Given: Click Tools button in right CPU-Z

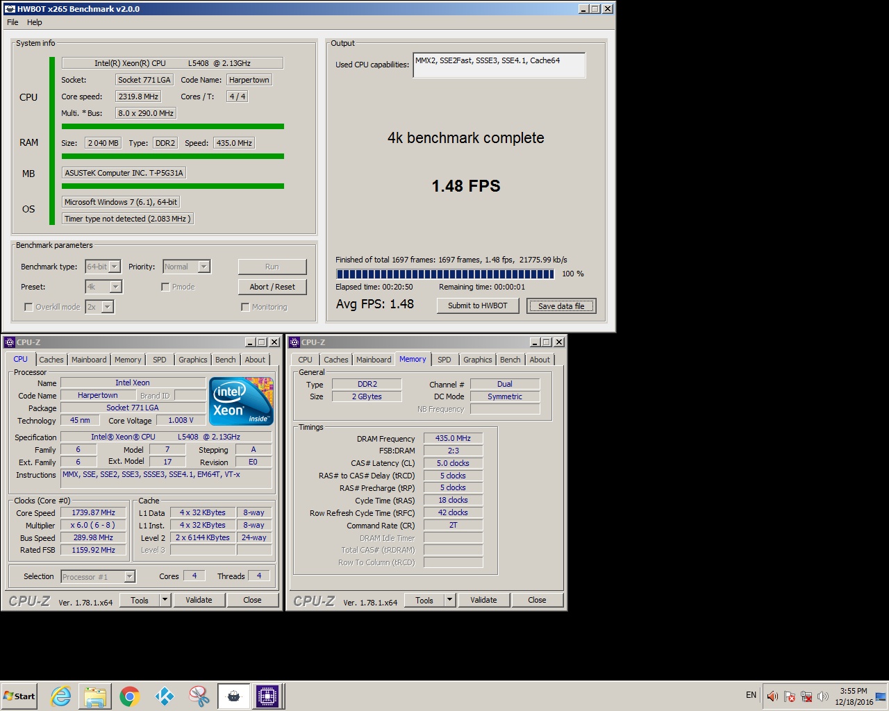Looking at the screenshot, I should click(424, 600).
